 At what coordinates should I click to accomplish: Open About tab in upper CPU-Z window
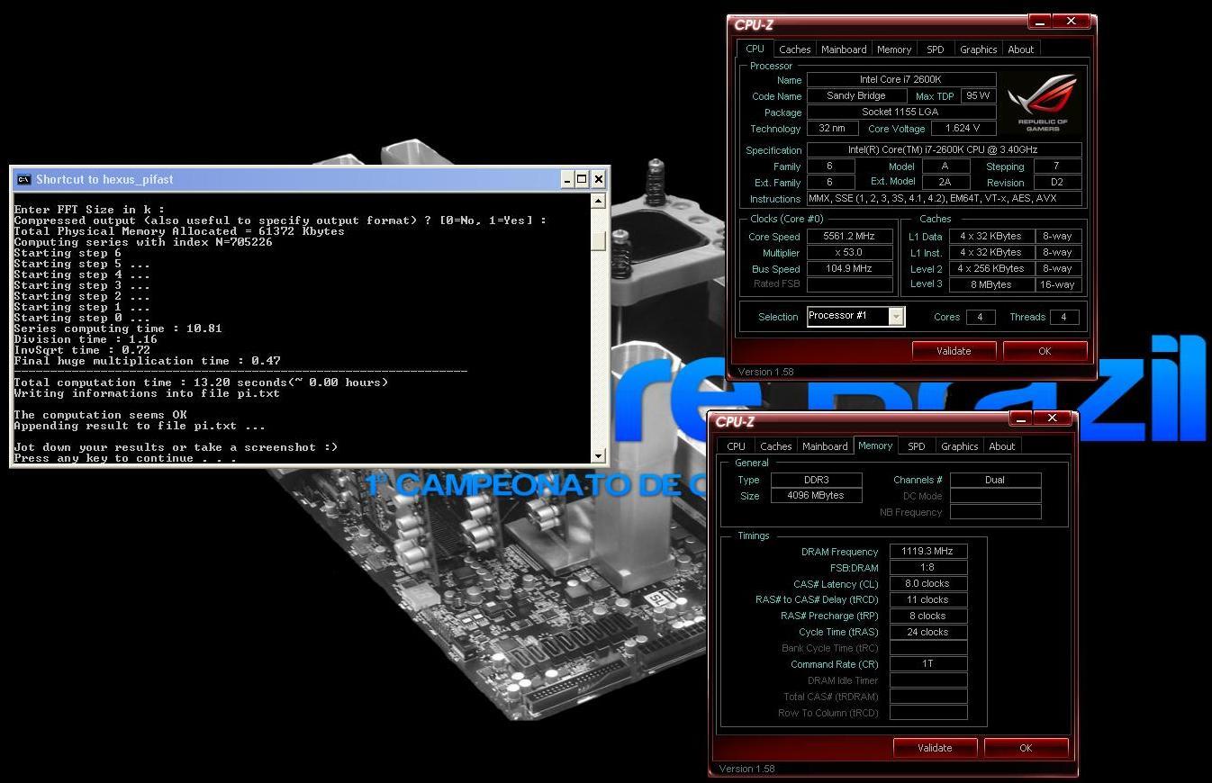coord(1020,49)
